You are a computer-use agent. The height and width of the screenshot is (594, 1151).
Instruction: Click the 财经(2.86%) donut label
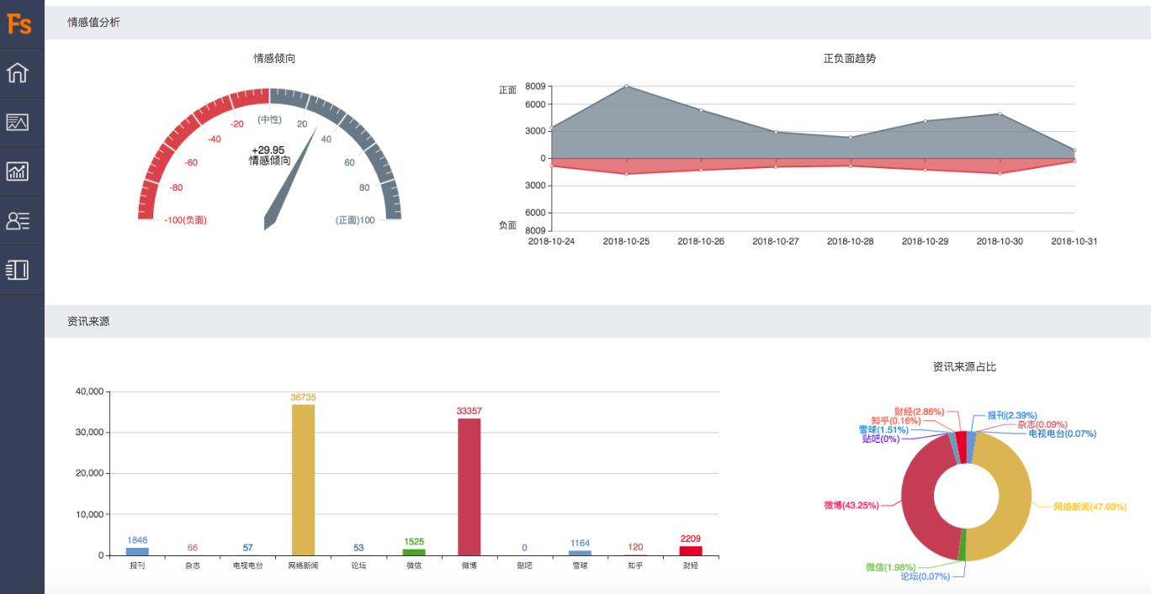(920, 412)
